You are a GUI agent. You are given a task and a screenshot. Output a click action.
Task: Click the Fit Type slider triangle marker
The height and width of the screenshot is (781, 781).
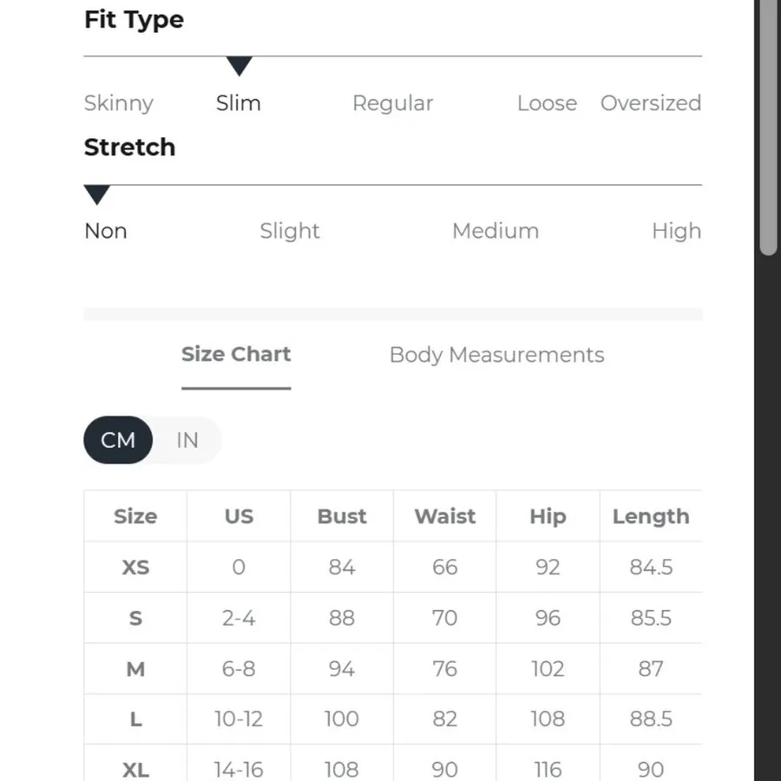[x=240, y=66]
